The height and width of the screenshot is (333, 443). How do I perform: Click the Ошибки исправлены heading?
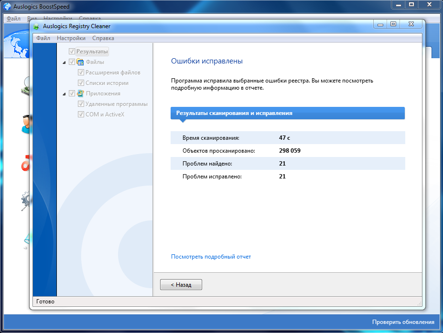(207, 61)
